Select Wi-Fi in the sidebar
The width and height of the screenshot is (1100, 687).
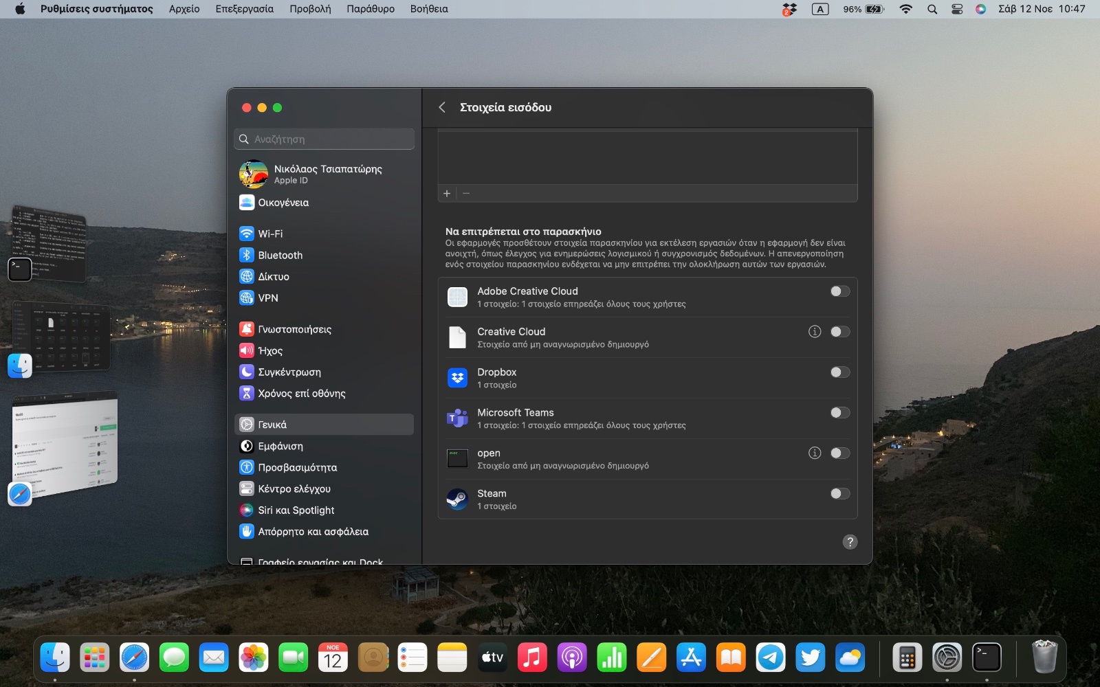click(x=270, y=234)
